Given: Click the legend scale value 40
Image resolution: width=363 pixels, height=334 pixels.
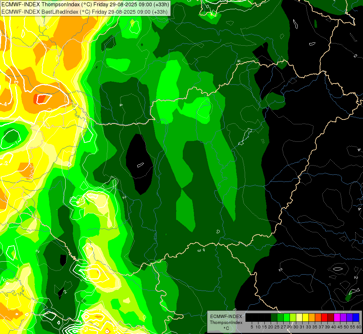Looking at the screenshot, I should [x=334, y=327].
